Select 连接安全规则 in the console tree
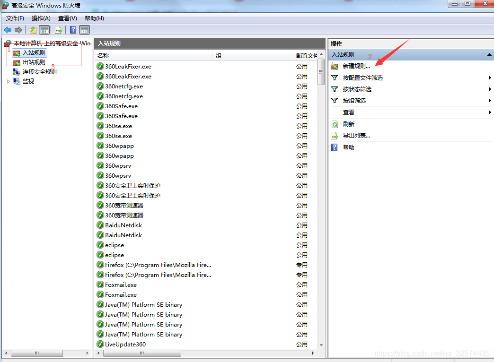The image size is (494, 362). point(39,71)
